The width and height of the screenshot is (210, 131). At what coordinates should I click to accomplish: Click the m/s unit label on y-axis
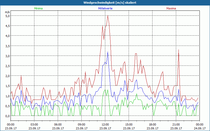[x=7, y=12]
